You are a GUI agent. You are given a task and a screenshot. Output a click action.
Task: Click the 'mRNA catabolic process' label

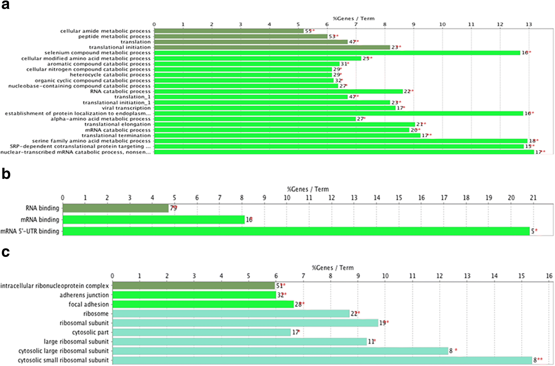click(x=118, y=130)
